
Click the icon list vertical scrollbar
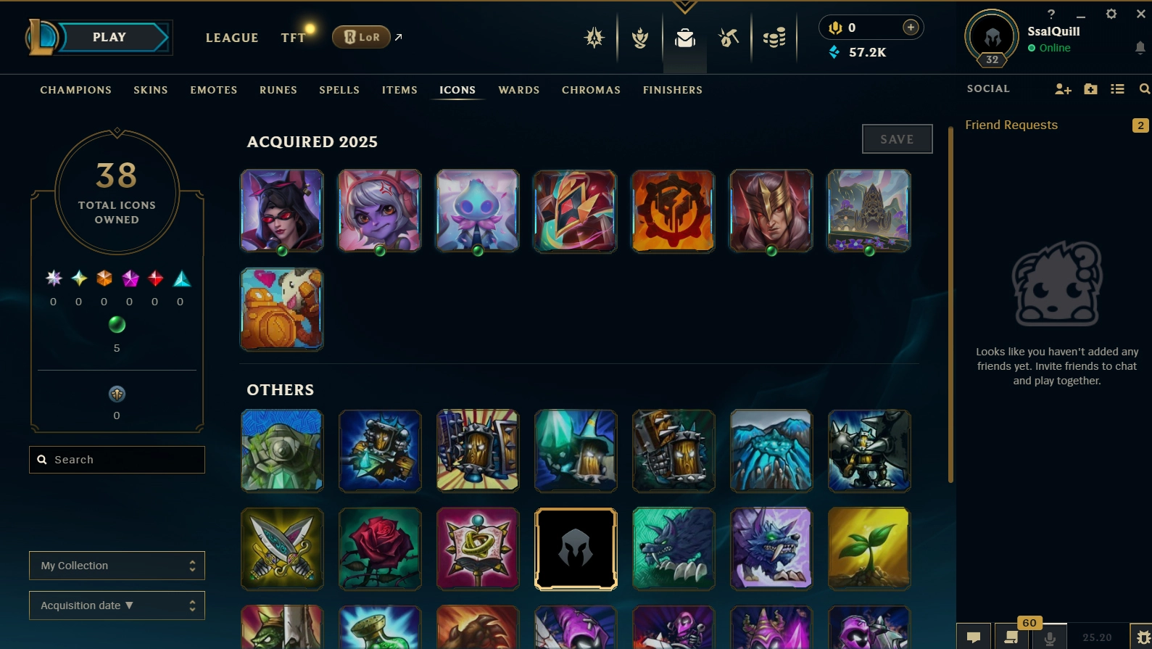click(950, 305)
